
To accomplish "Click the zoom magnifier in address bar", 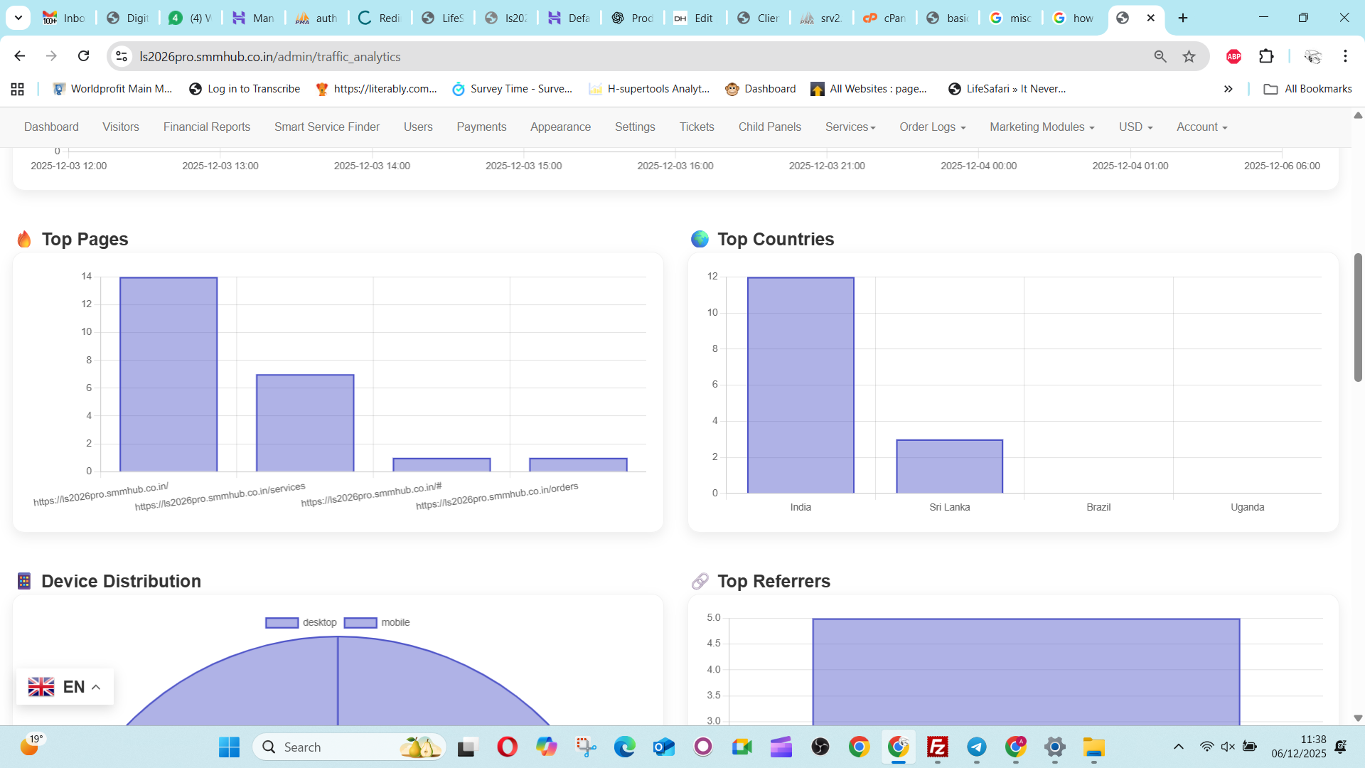I will click(x=1160, y=56).
